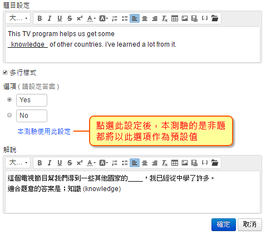The width and height of the screenshot is (266, 235).
Task: Toggle the 多行樣式 checkbox
Action: click(5, 72)
